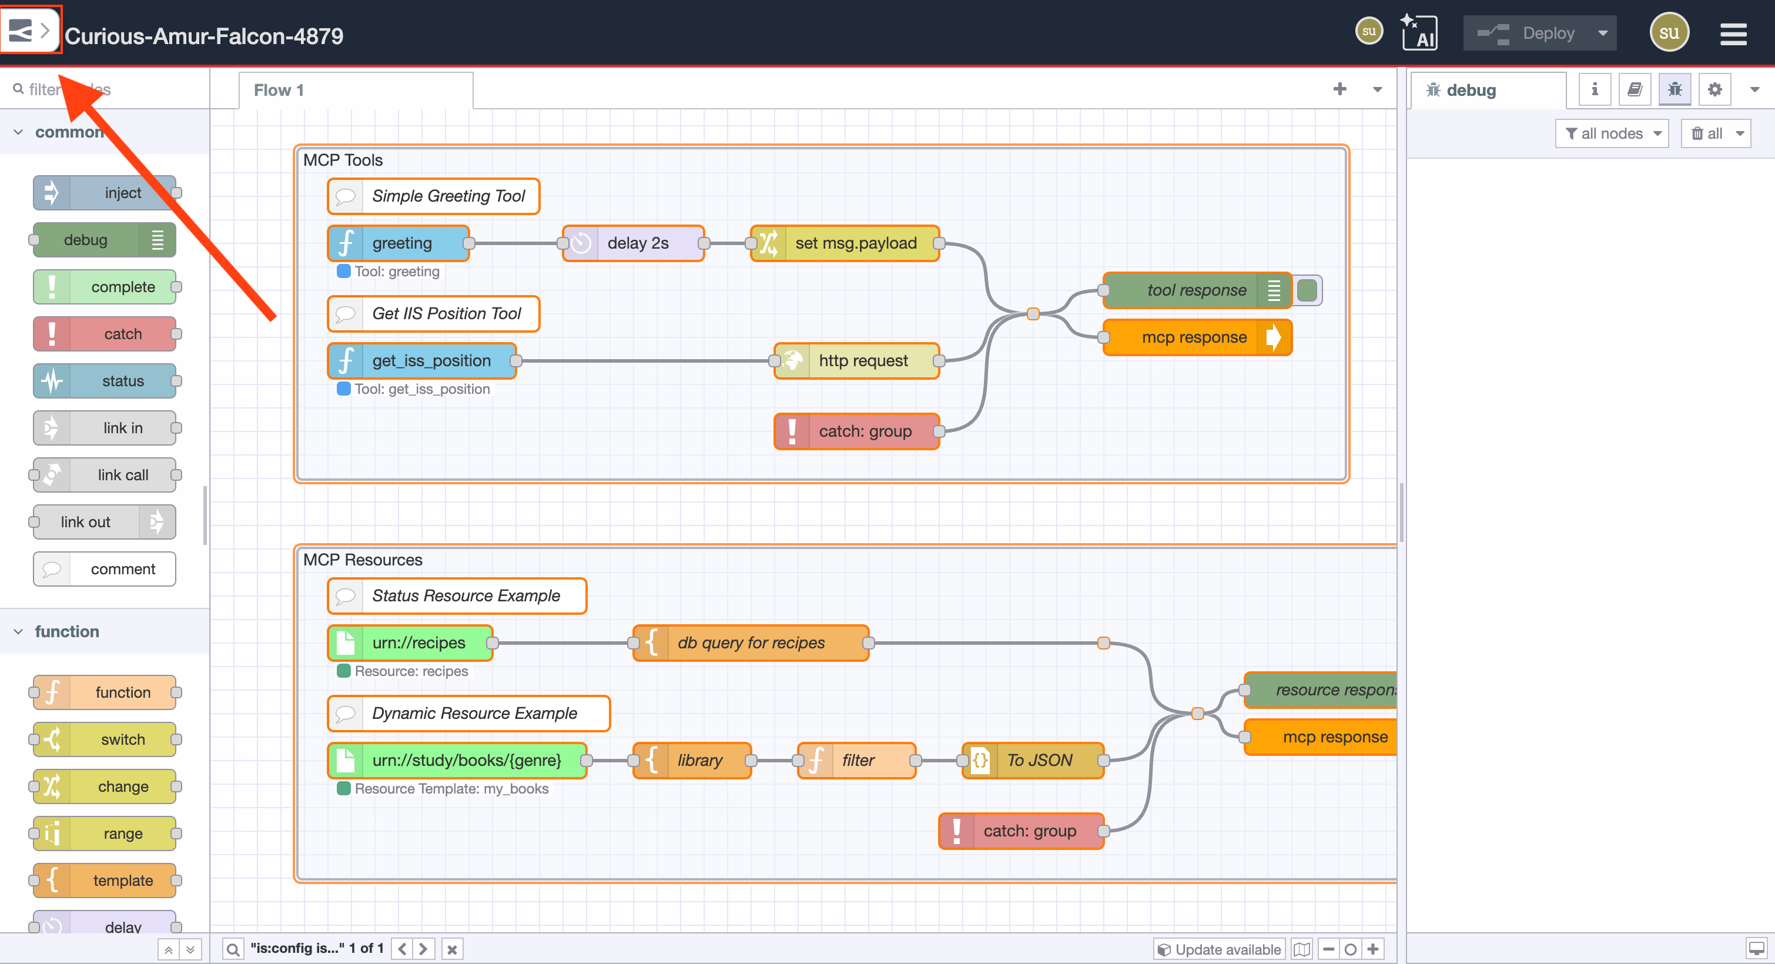
Task: Click the AI assistant icon in the header
Action: (x=1421, y=32)
